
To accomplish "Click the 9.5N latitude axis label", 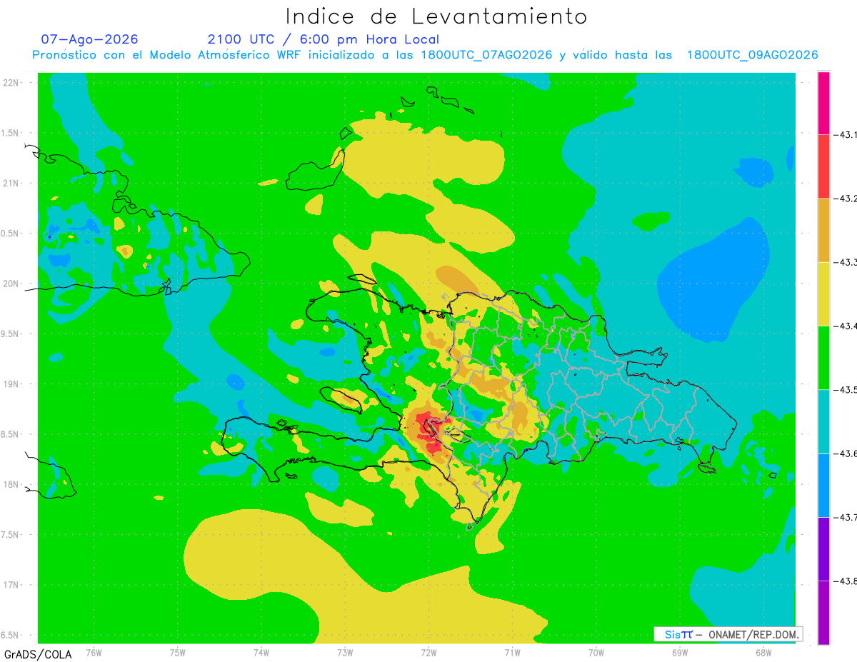I will (11, 333).
